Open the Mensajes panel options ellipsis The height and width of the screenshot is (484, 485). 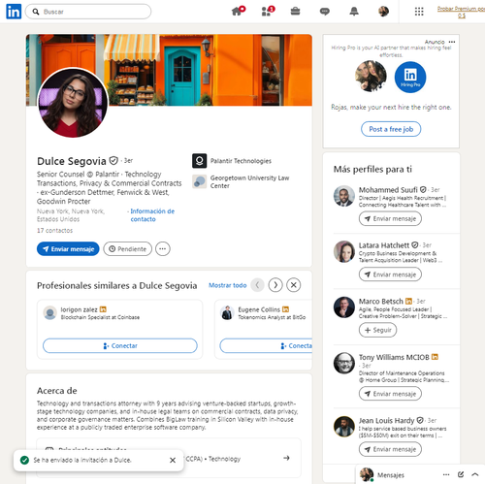pos(446,474)
